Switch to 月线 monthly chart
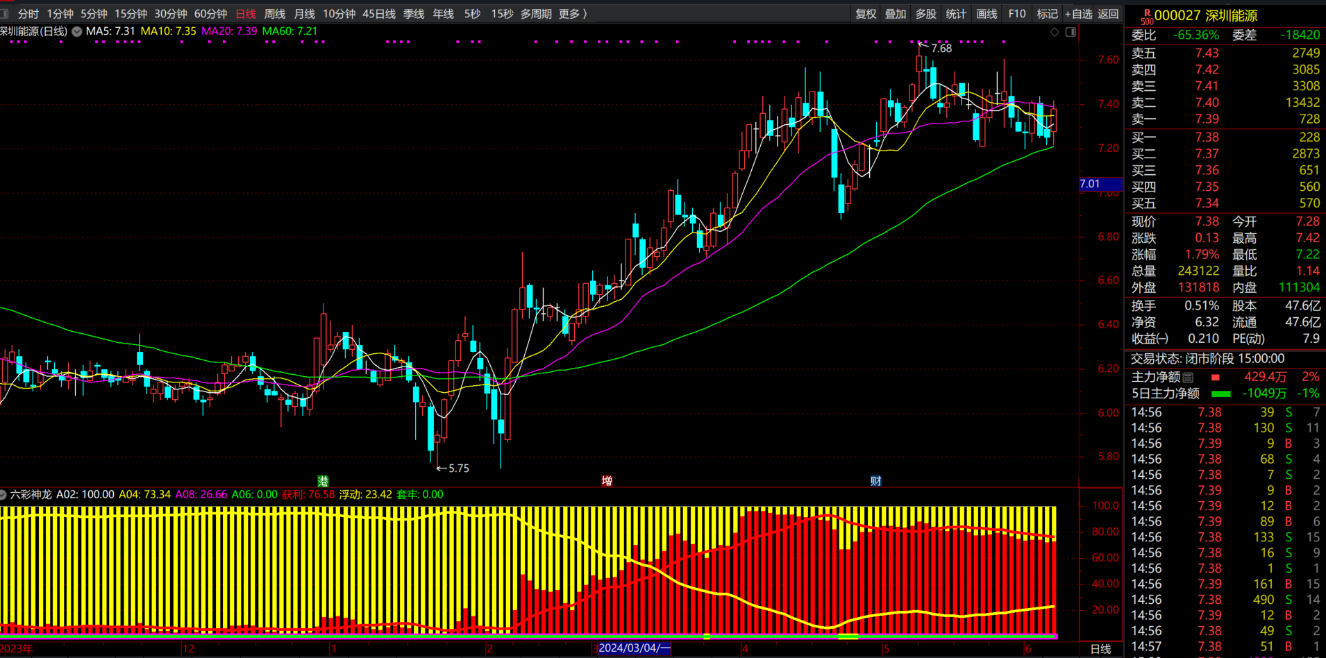 click(304, 14)
